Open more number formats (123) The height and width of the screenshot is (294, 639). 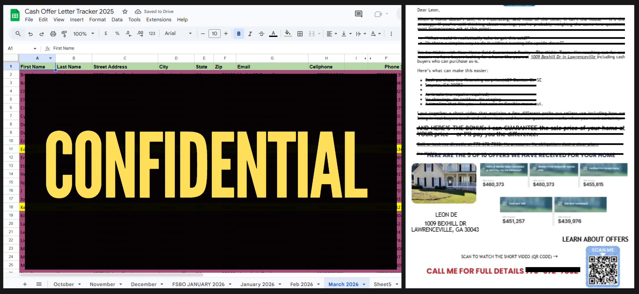(152, 34)
